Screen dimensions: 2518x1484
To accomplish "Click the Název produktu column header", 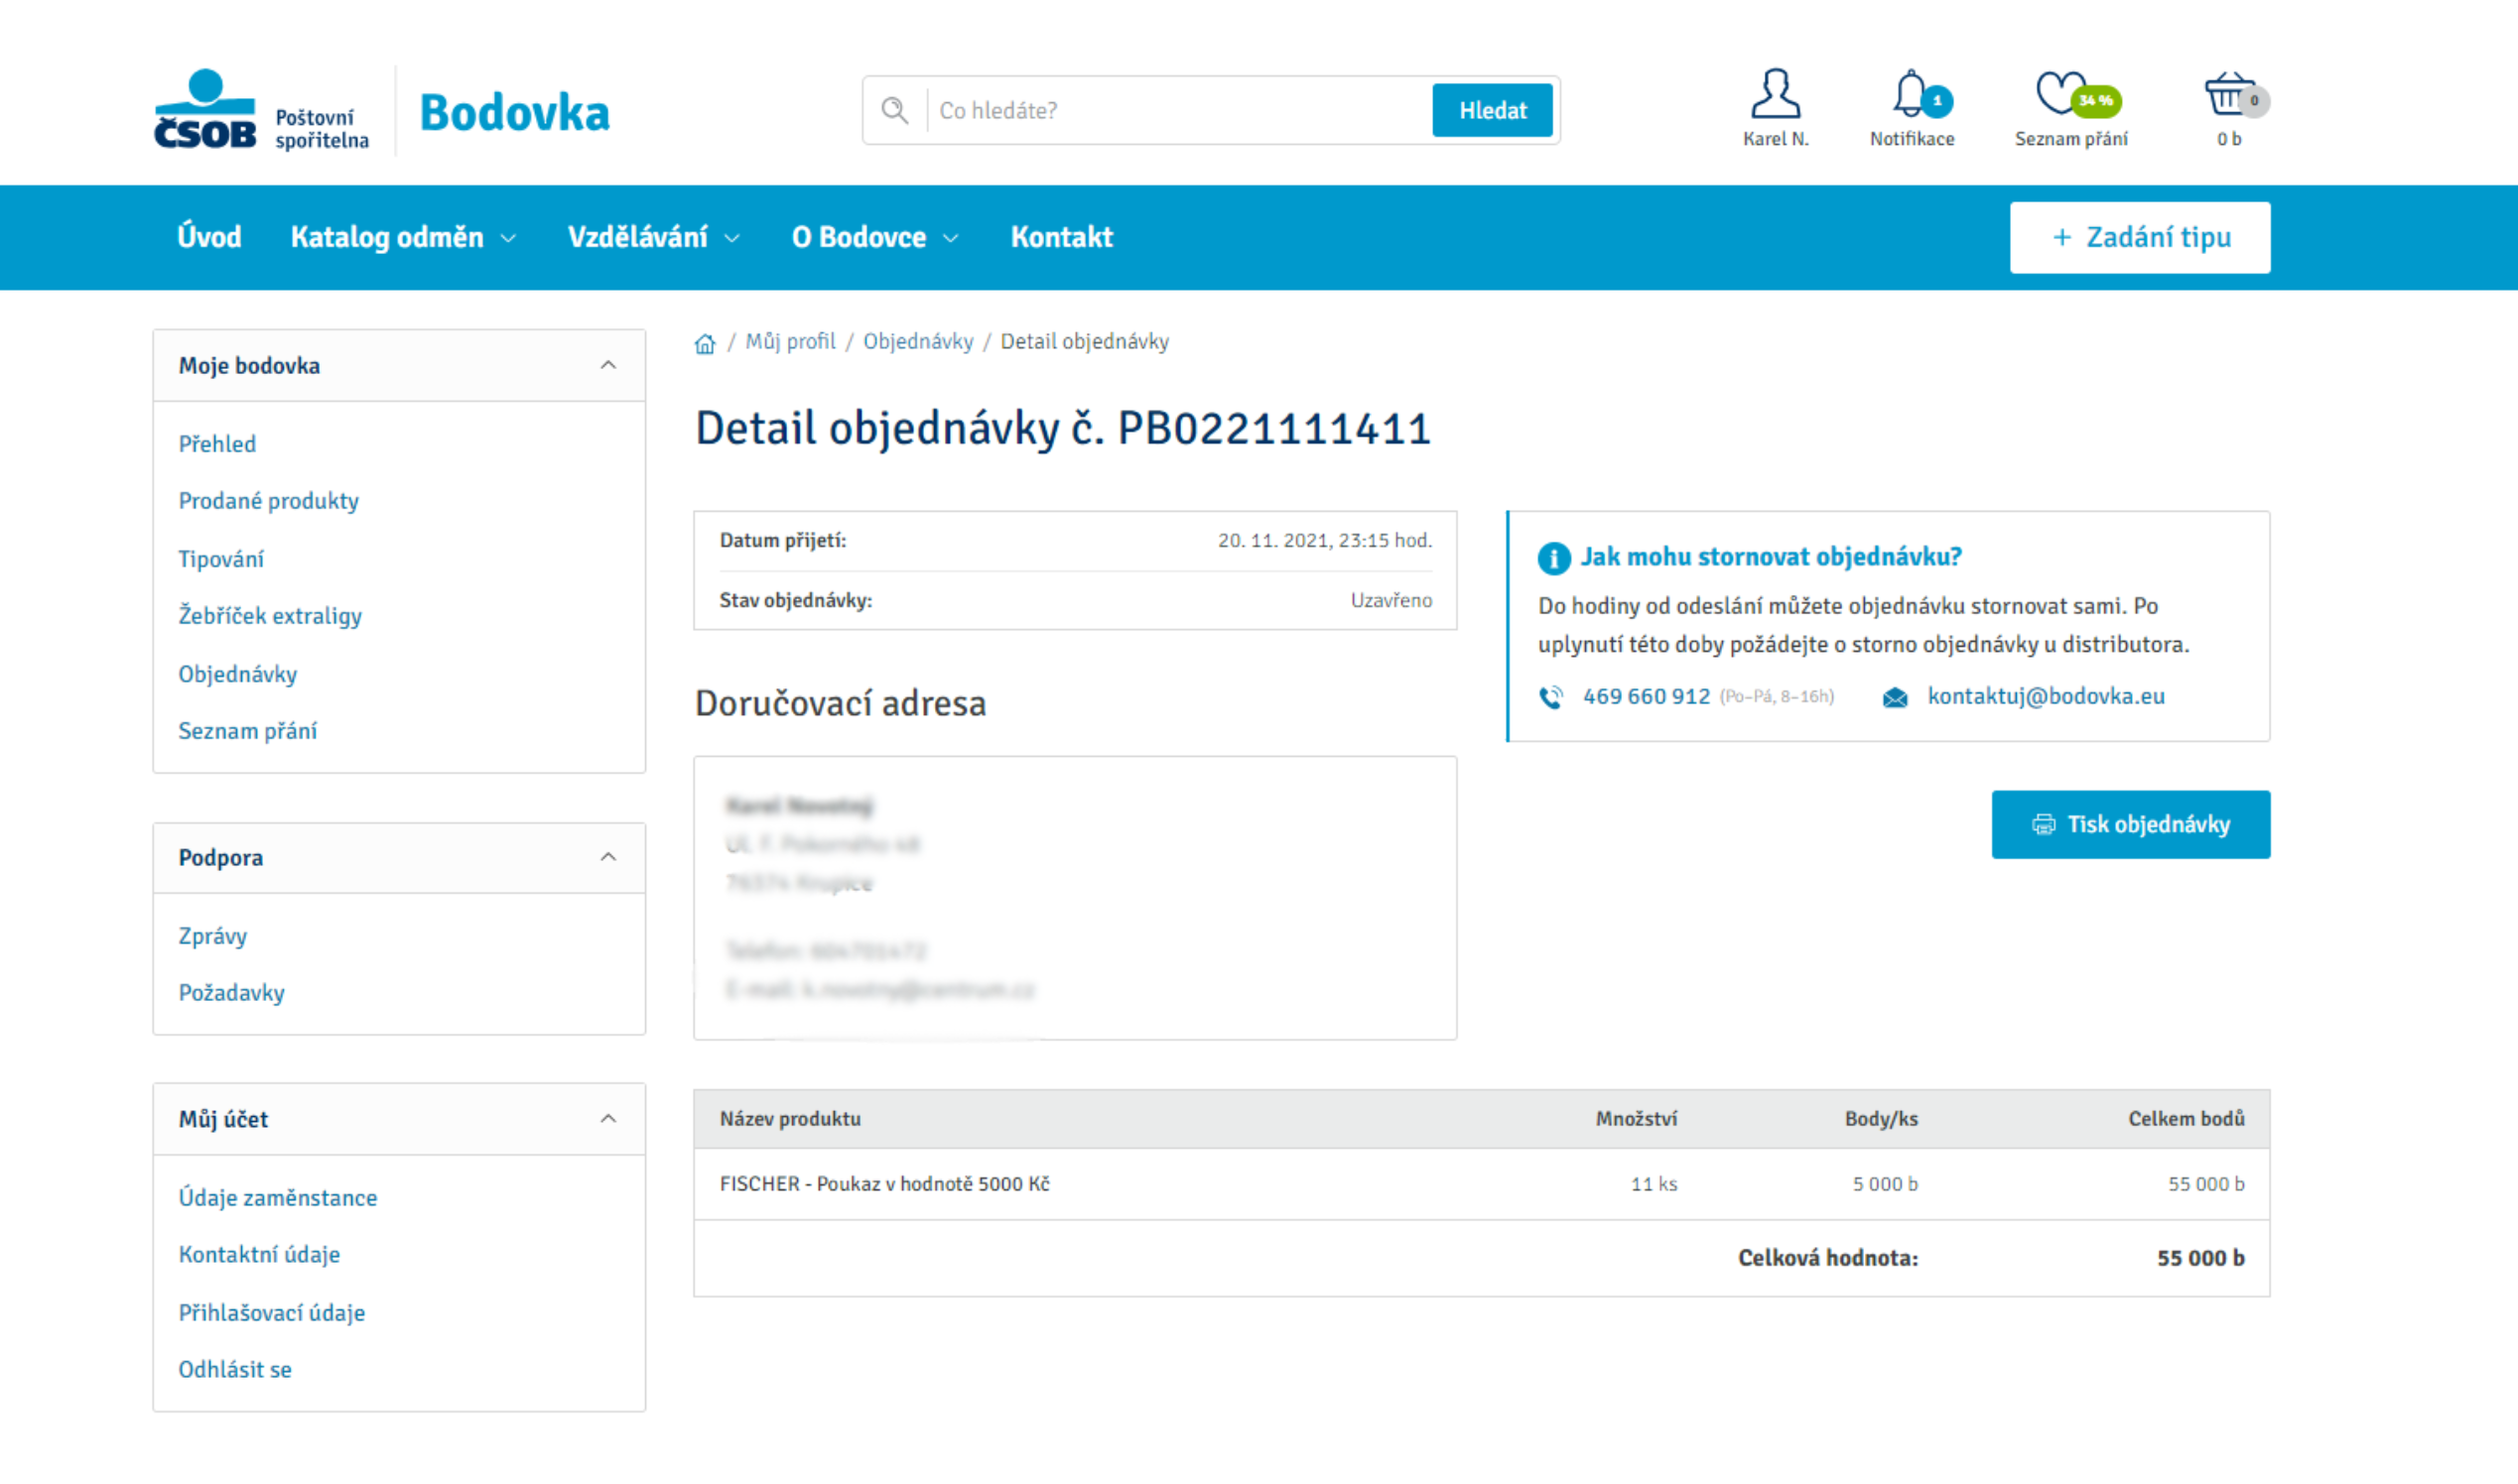I will (789, 1119).
